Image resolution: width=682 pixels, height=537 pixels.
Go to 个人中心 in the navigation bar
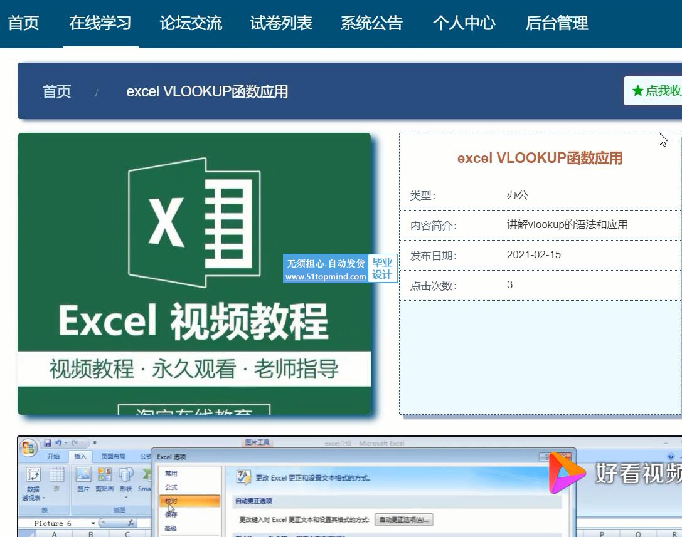coord(464,23)
